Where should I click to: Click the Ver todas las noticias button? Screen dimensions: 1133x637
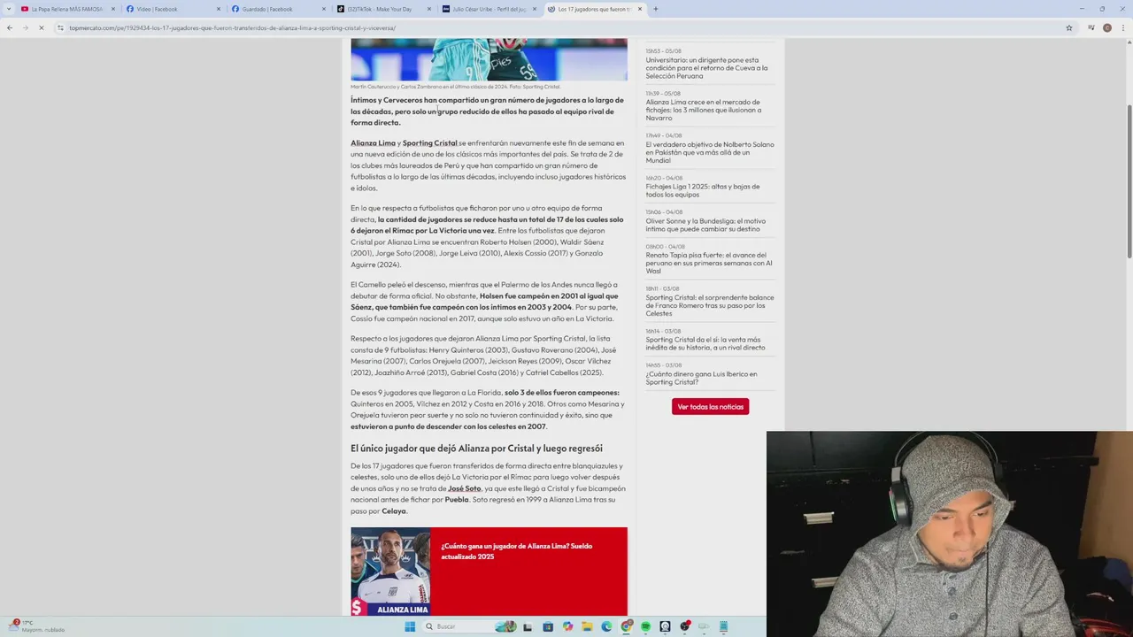[710, 406]
